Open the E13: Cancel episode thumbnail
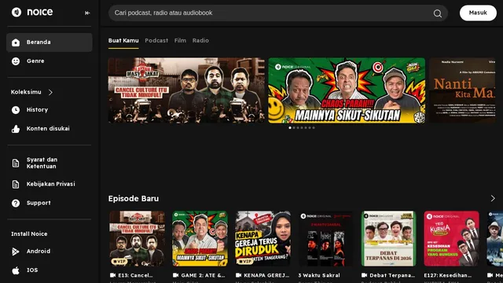This screenshot has width=503, height=283. [138, 238]
